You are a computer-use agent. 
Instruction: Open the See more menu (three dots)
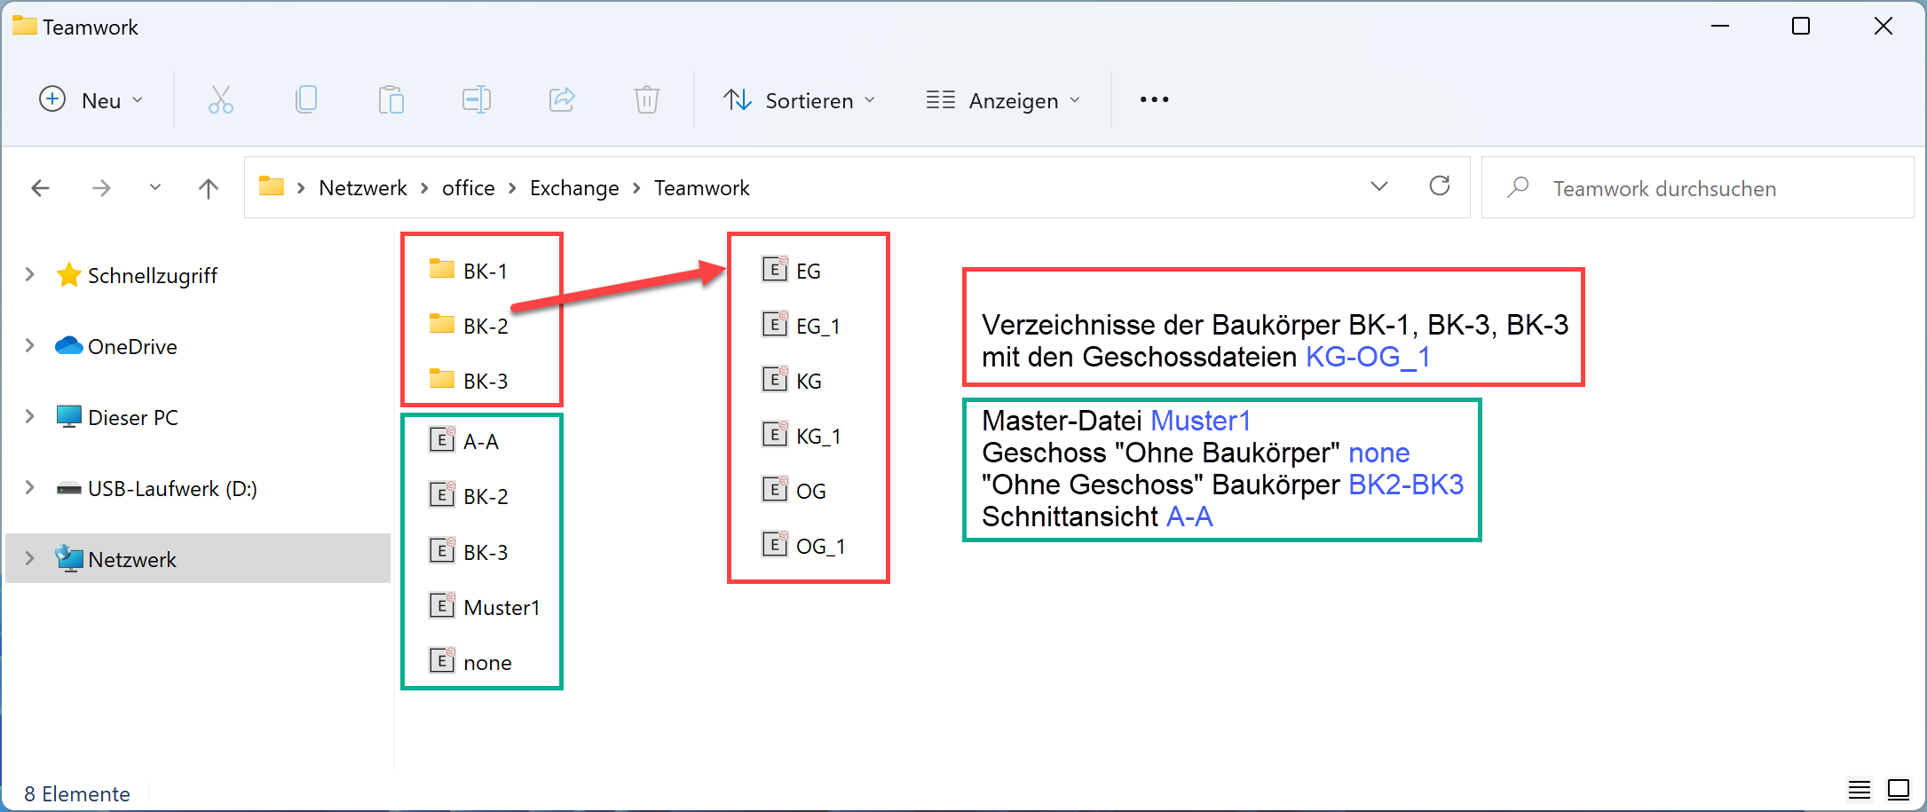pyautogui.click(x=1152, y=99)
